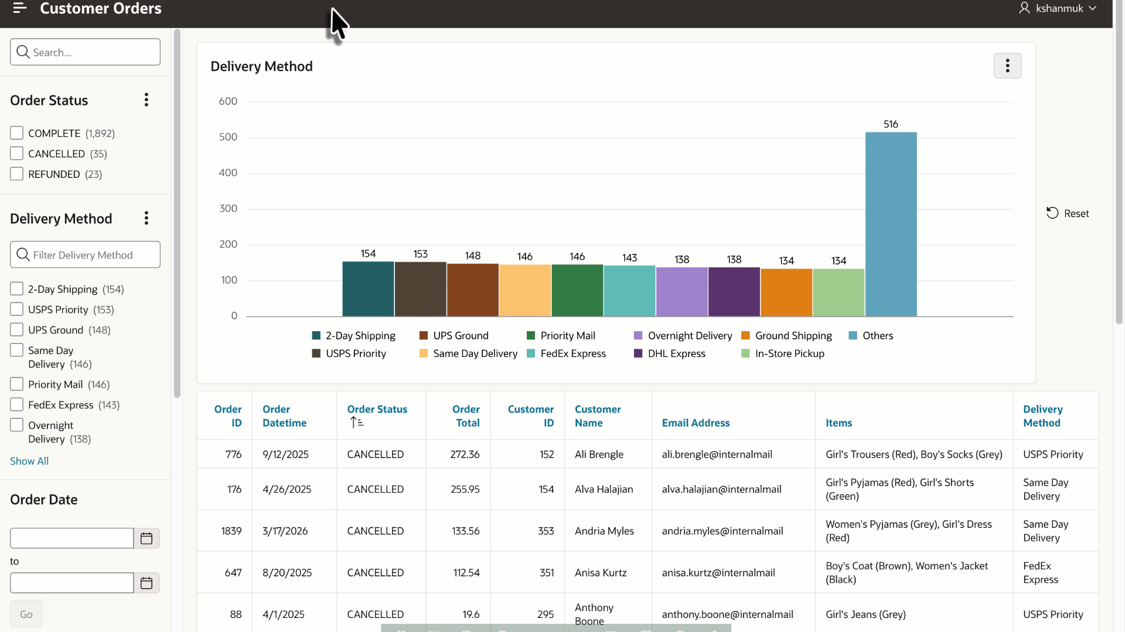Open calendar picker for start order date

coord(146,538)
